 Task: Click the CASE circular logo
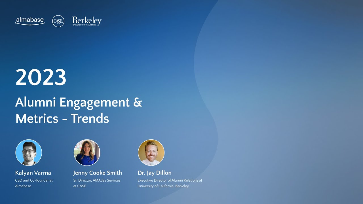coord(58,21)
